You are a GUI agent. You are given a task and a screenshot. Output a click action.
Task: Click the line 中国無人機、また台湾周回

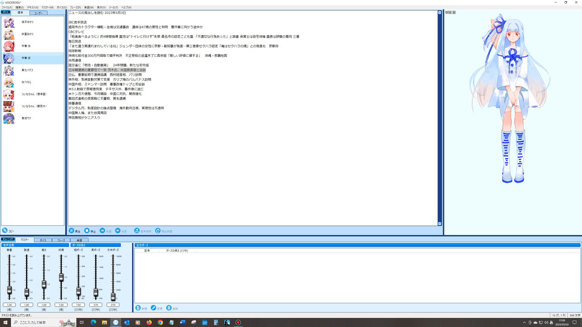coord(87,113)
